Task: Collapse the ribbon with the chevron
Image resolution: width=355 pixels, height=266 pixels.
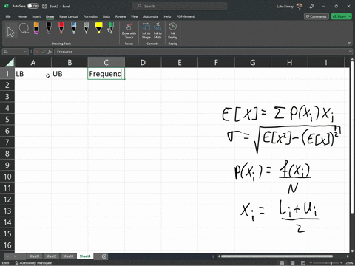Action: (349, 43)
